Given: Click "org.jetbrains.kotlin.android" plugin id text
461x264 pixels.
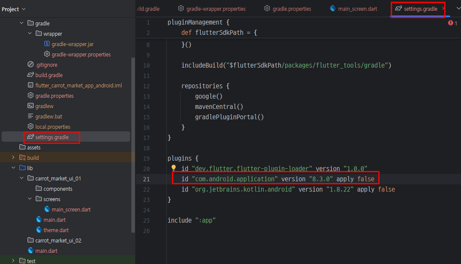Looking at the screenshot, I should pyautogui.click(x=243, y=189).
